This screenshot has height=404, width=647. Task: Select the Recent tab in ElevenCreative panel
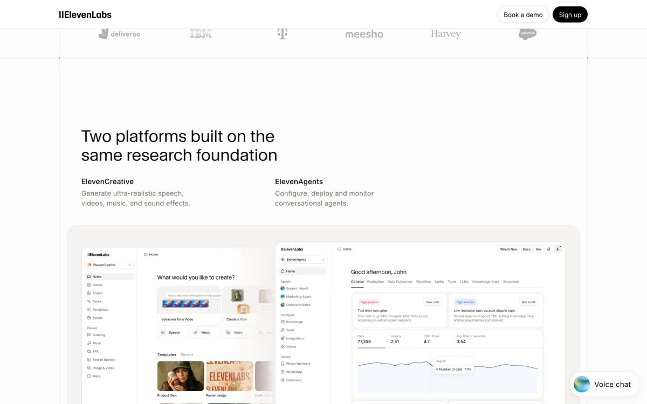point(187,355)
